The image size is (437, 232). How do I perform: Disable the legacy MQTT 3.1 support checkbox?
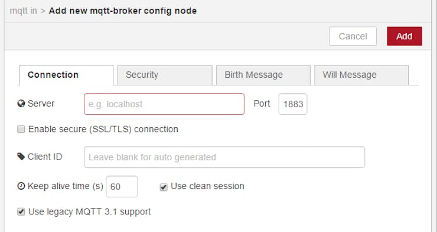[x=21, y=212]
